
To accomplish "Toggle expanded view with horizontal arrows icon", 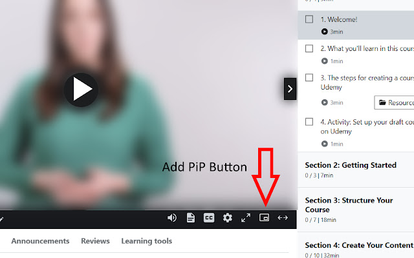I will click(x=283, y=218).
